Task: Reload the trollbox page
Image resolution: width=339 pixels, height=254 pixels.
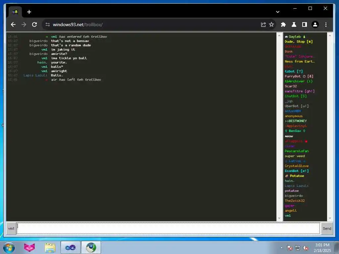Action: [x=34, y=24]
